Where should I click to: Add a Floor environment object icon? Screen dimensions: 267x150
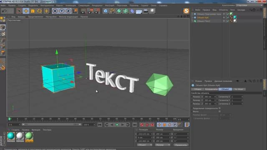[x=139, y=11]
